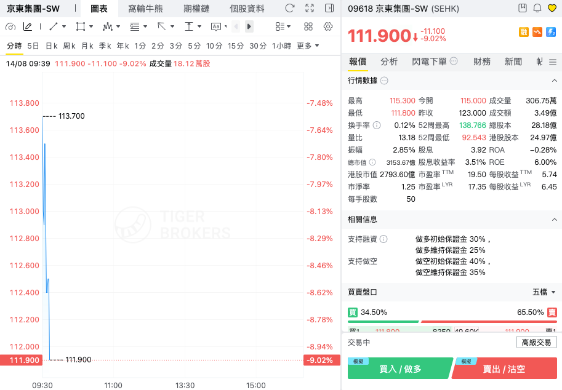562x390 pixels.
Task: Select the 5分 interval
Action: tap(195, 46)
